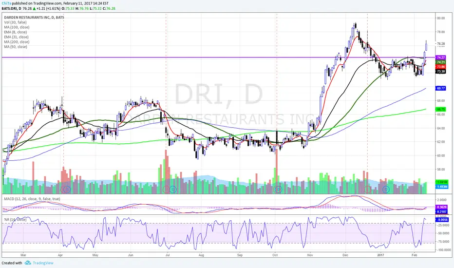This screenshot has height=268, width=454.
Task: Click the purple 0.3620 MACD value tag
Action: tap(441, 207)
